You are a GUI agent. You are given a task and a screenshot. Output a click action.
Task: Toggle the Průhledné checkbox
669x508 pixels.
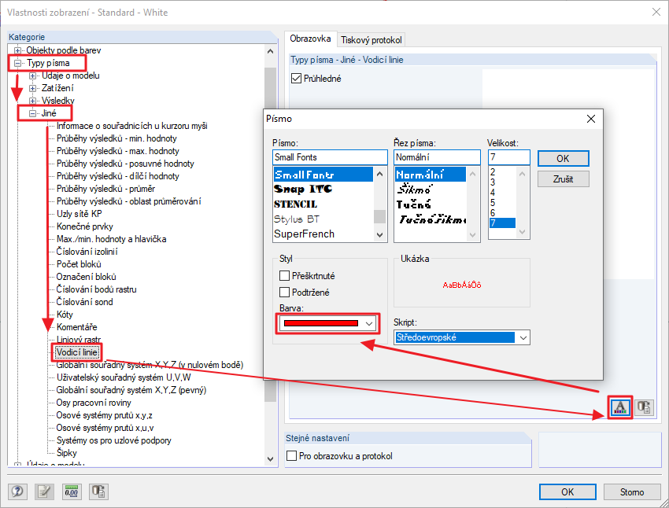tap(296, 79)
